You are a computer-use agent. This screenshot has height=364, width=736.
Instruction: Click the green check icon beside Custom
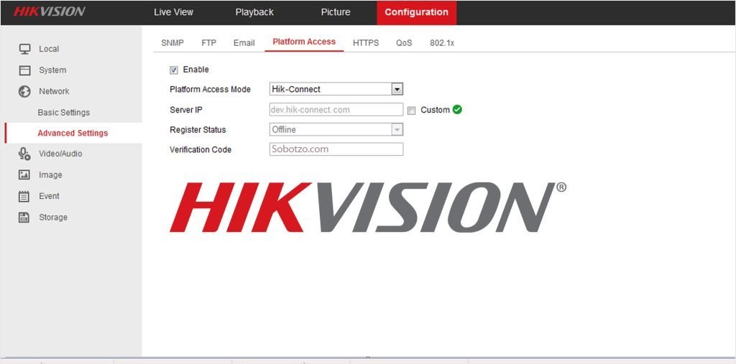tap(457, 110)
